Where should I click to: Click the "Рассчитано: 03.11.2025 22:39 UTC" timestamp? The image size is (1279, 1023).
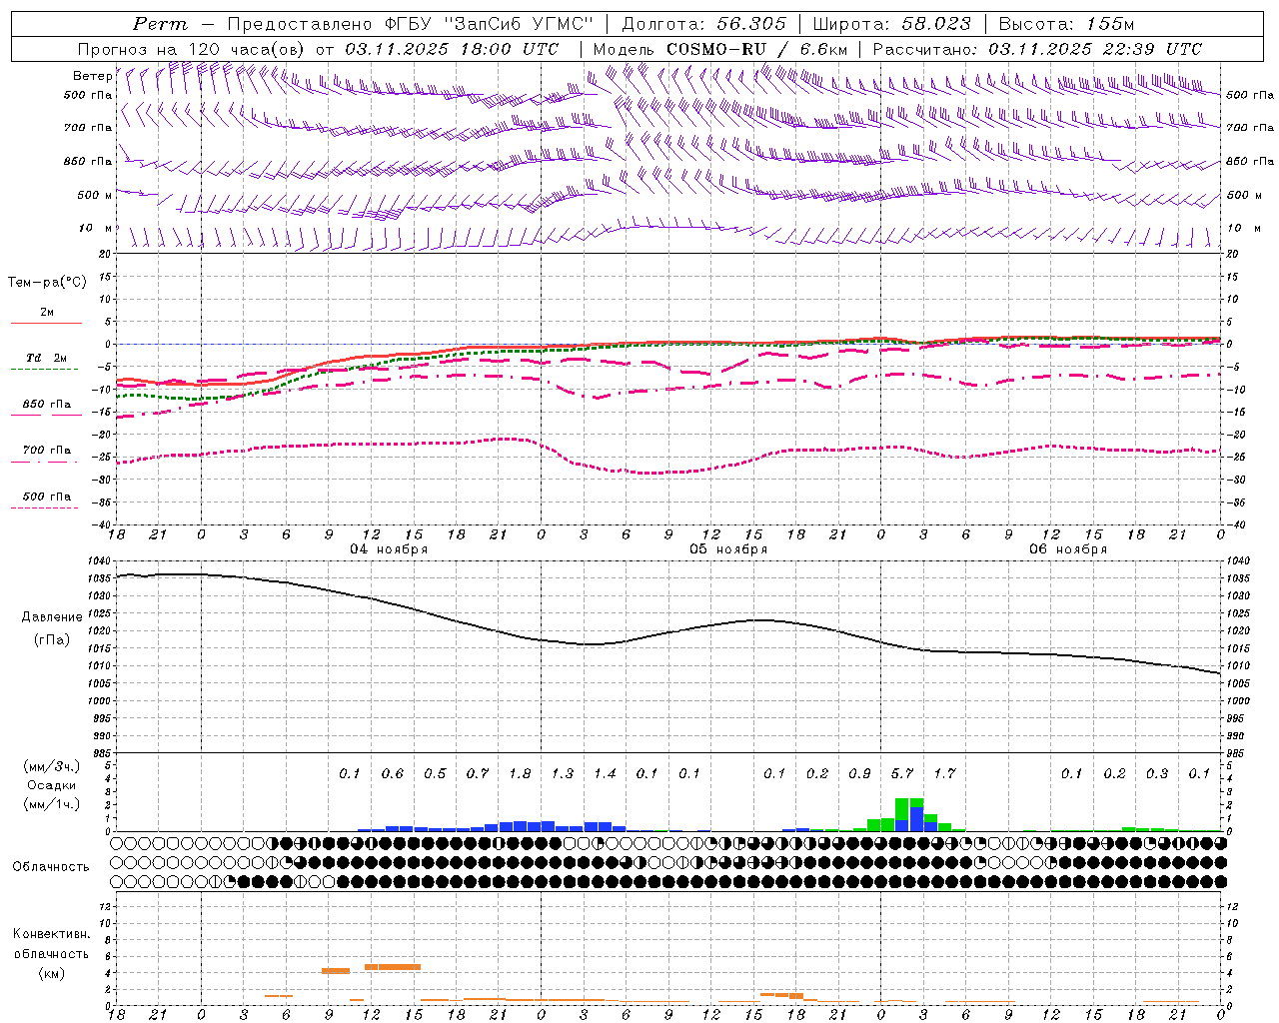[1037, 49]
